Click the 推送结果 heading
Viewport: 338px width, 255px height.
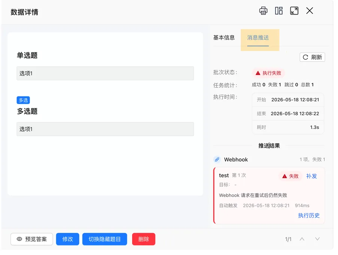point(269,145)
